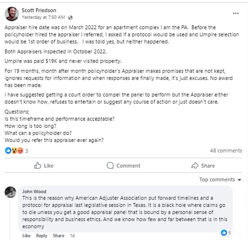Click the speech bubble Comment icon
Viewport: 248px width, 240px height.
pos(110,165)
